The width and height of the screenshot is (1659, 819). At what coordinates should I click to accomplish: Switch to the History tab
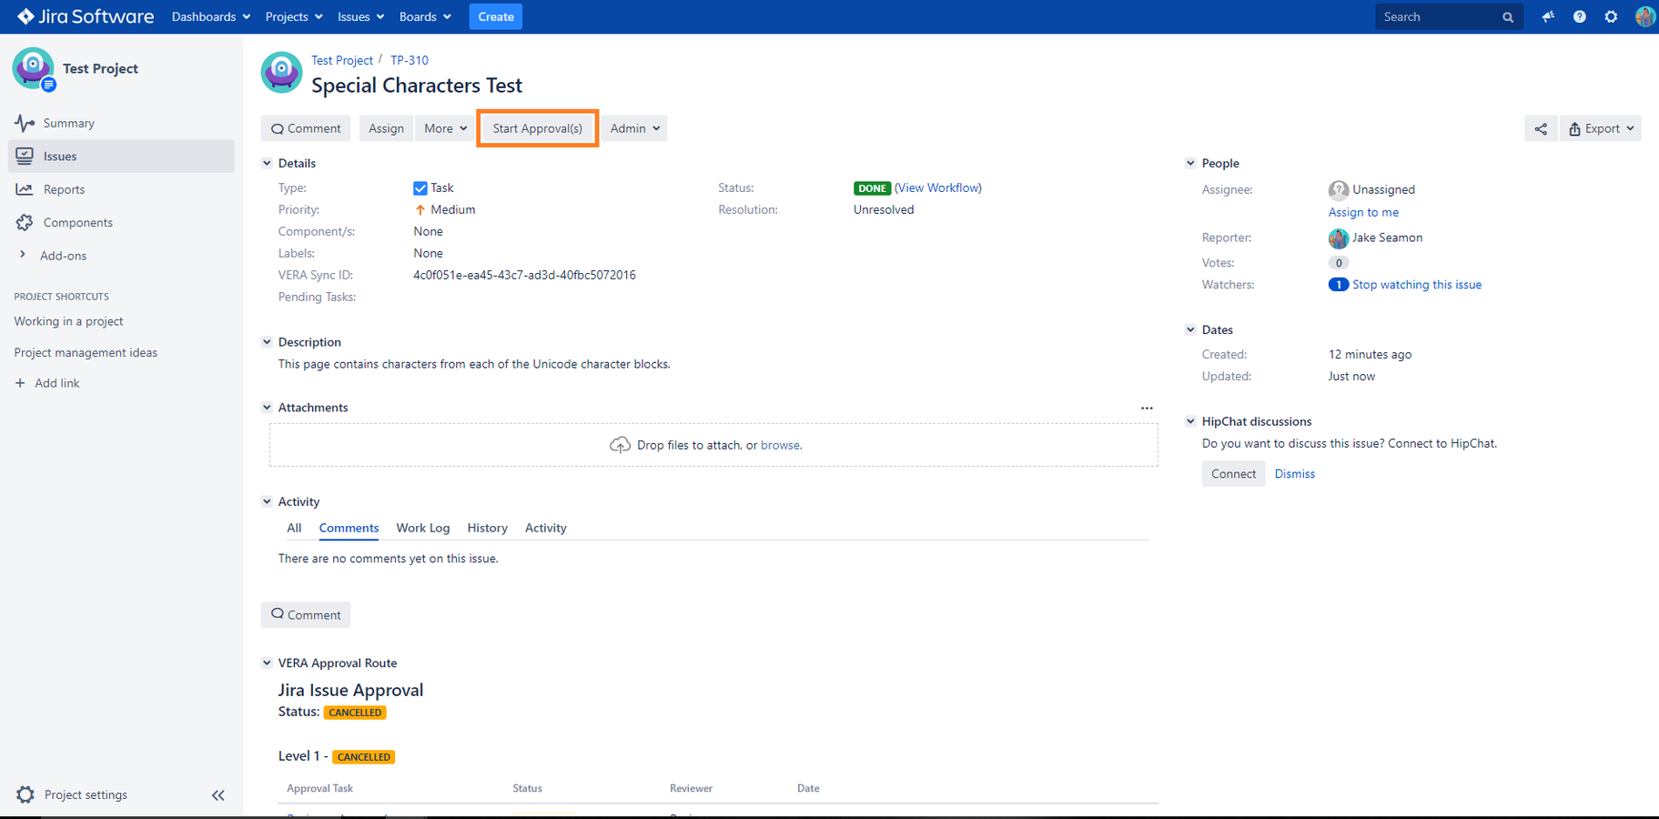(x=488, y=528)
